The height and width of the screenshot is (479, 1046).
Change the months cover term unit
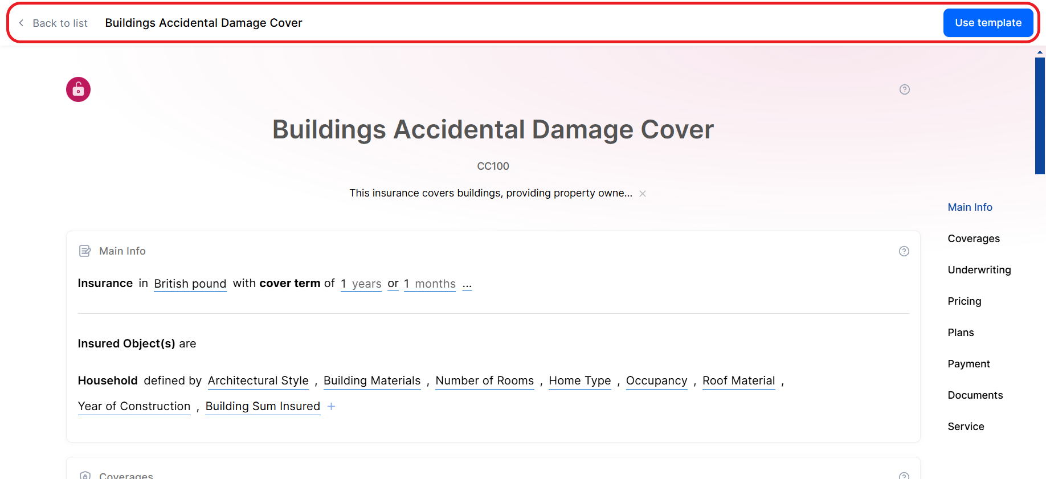click(x=435, y=284)
